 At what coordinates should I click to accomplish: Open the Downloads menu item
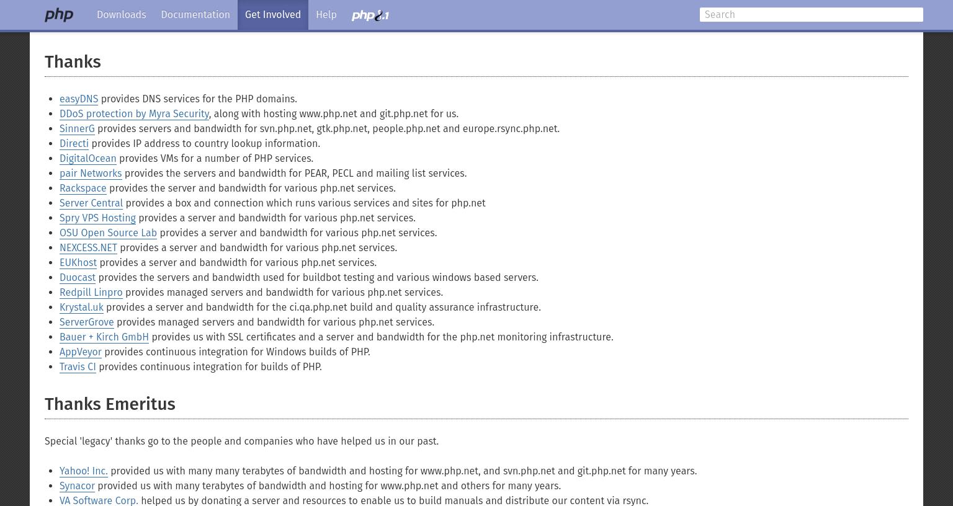[x=122, y=15]
